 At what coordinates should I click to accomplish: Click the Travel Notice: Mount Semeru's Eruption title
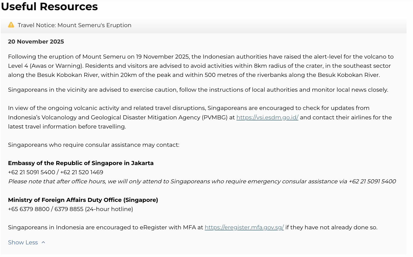[x=74, y=25]
